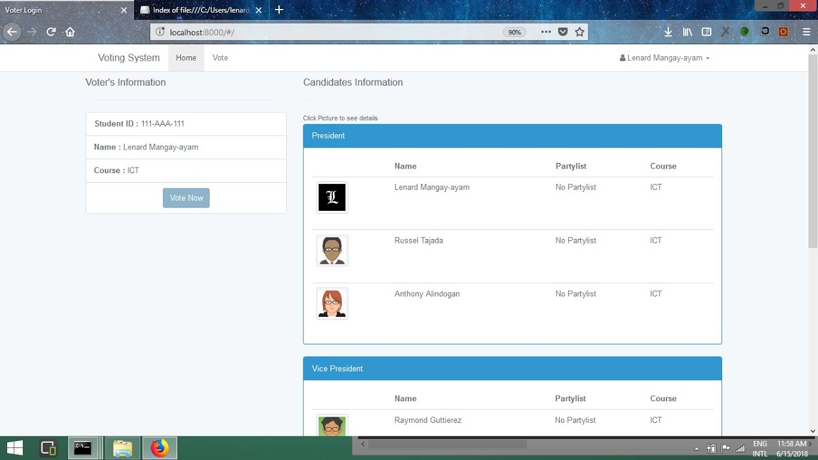The width and height of the screenshot is (818, 460).
Task: Click the President panel header
Action: (x=513, y=136)
